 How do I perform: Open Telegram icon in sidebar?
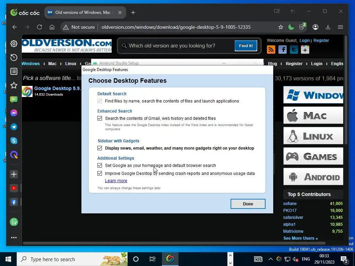(14, 127)
